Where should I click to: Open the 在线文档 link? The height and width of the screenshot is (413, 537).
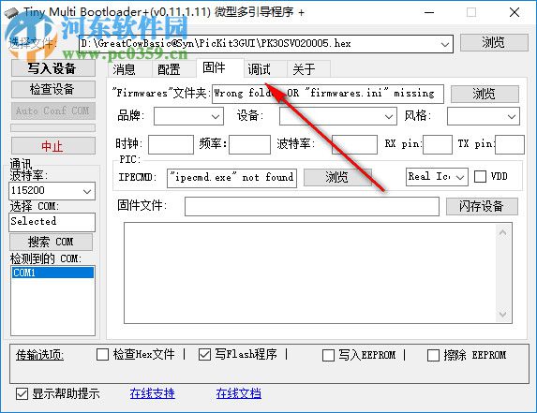click(x=238, y=393)
